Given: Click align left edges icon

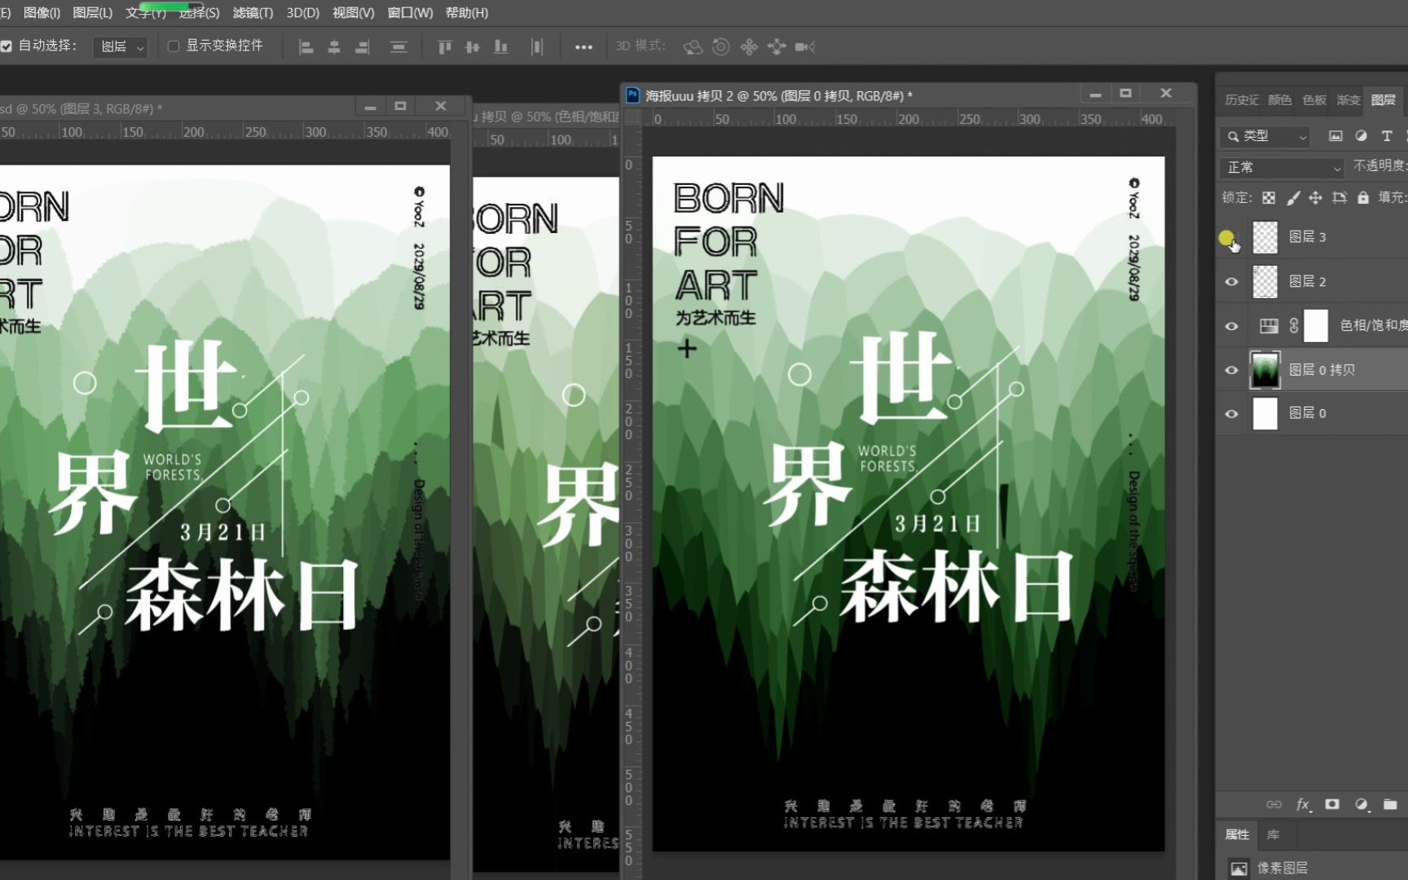Looking at the screenshot, I should [306, 47].
